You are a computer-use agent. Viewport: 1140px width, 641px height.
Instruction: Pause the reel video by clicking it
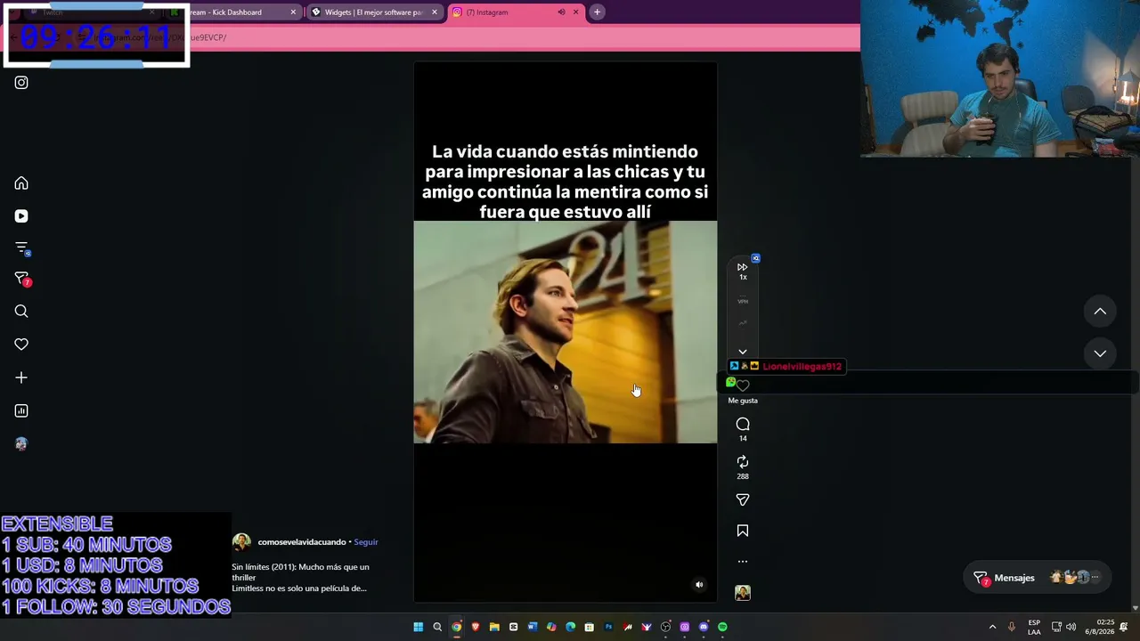(565, 331)
